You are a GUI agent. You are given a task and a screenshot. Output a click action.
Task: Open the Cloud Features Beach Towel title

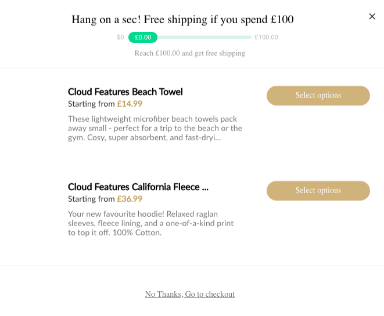coord(125,92)
